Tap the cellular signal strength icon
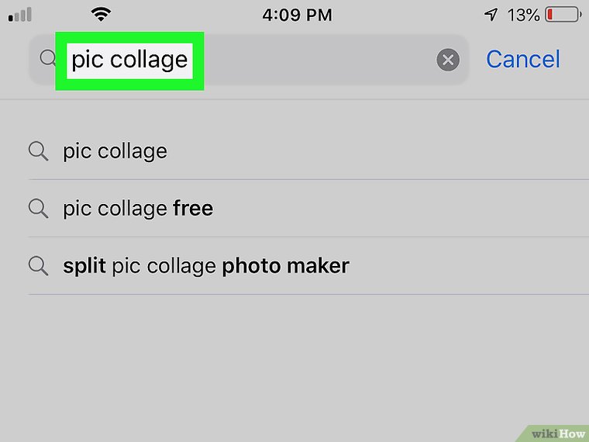Screen dimensions: 589x442 click(19, 15)
